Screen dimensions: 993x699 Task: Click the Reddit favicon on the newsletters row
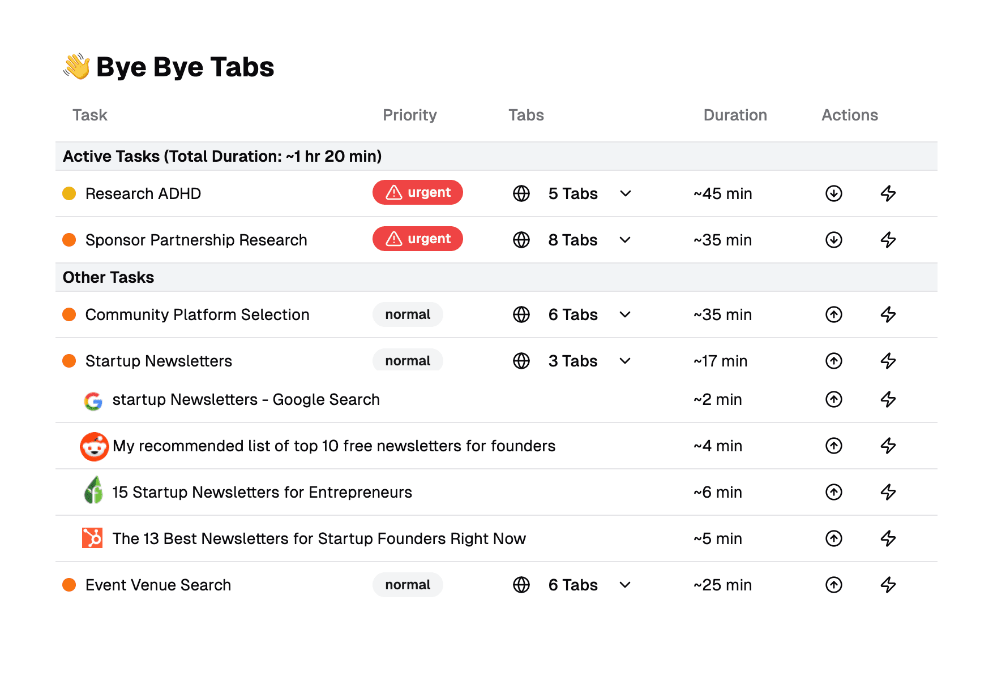click(94, 447)
